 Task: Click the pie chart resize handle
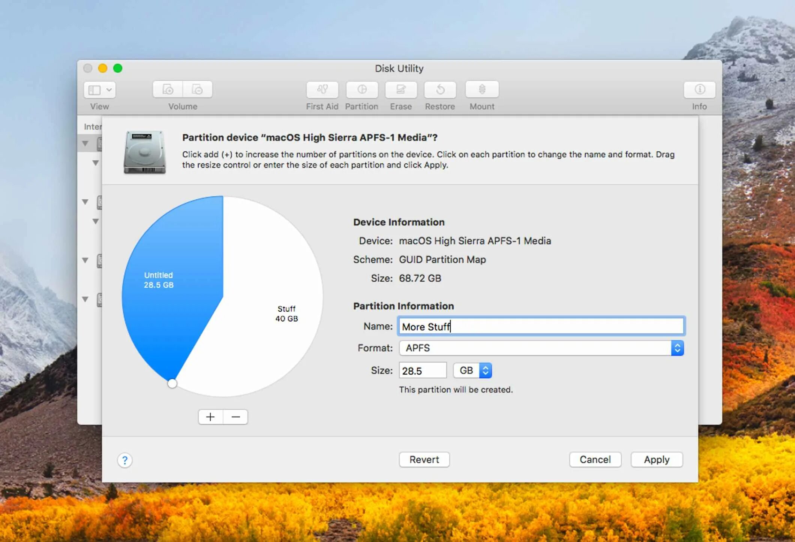(172, 384)
